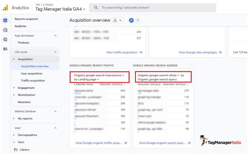
Task: Click arrow beside View Google organic traffic acquisition
Action: 125,143
